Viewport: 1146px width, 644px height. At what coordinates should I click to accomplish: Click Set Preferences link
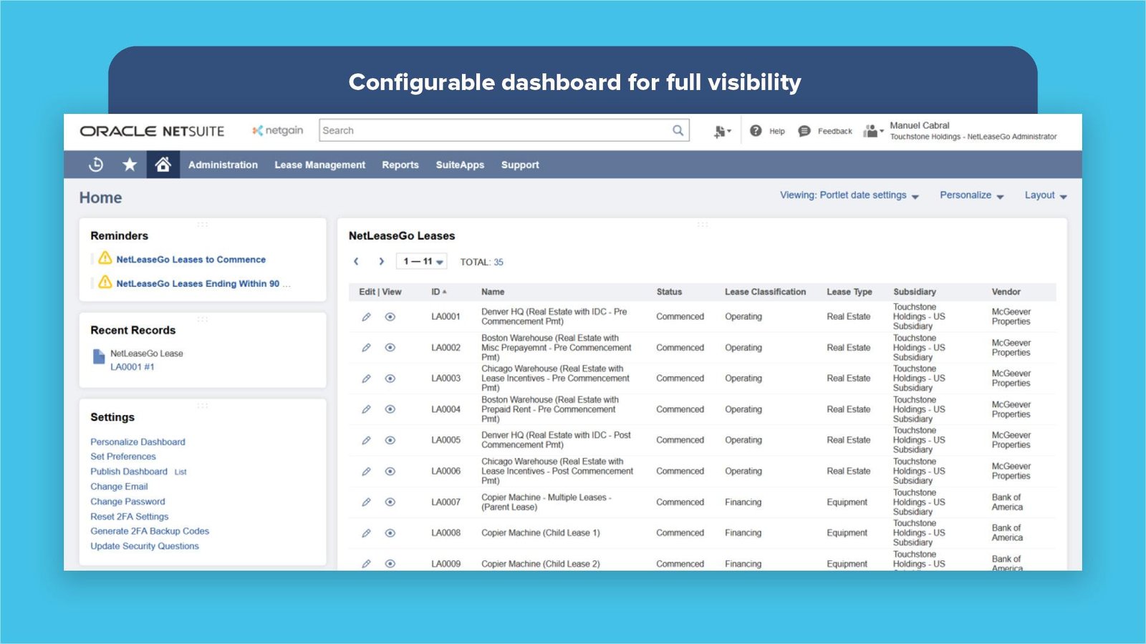tap(122, 457)
